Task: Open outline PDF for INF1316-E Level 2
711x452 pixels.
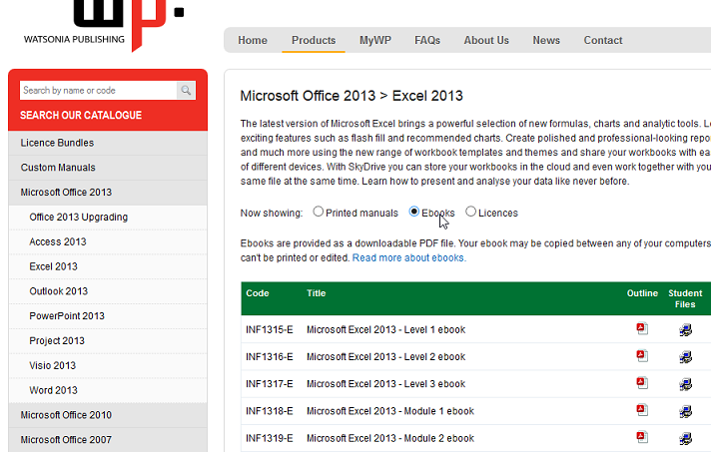Action: [x=642, y=355]
